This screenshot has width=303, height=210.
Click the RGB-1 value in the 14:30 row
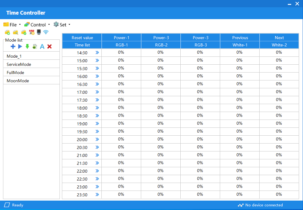(121, 52)
